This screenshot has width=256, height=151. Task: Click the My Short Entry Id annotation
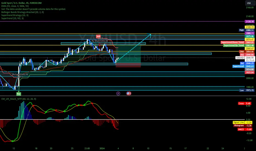[100, 41]
